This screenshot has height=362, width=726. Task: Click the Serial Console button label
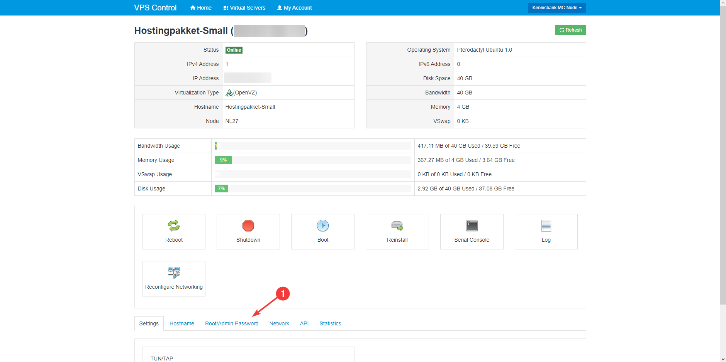pos(472,240)
